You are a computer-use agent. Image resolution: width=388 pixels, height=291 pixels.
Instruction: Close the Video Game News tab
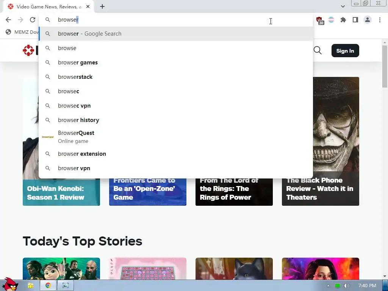click(88, 7)
